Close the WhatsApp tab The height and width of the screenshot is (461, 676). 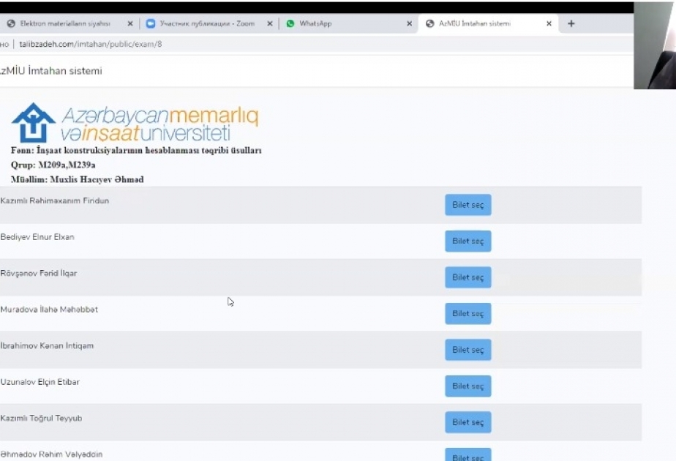[x=409, y=23]
